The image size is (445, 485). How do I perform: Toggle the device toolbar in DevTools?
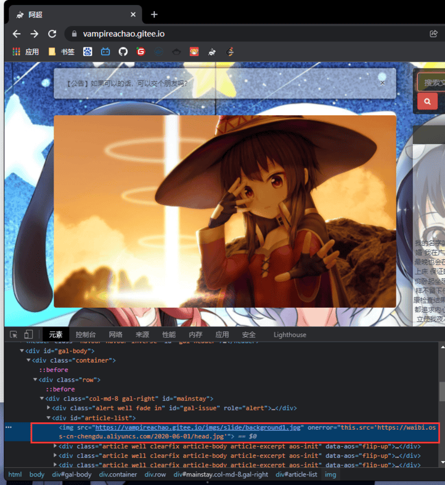click(x=28, y=334)
